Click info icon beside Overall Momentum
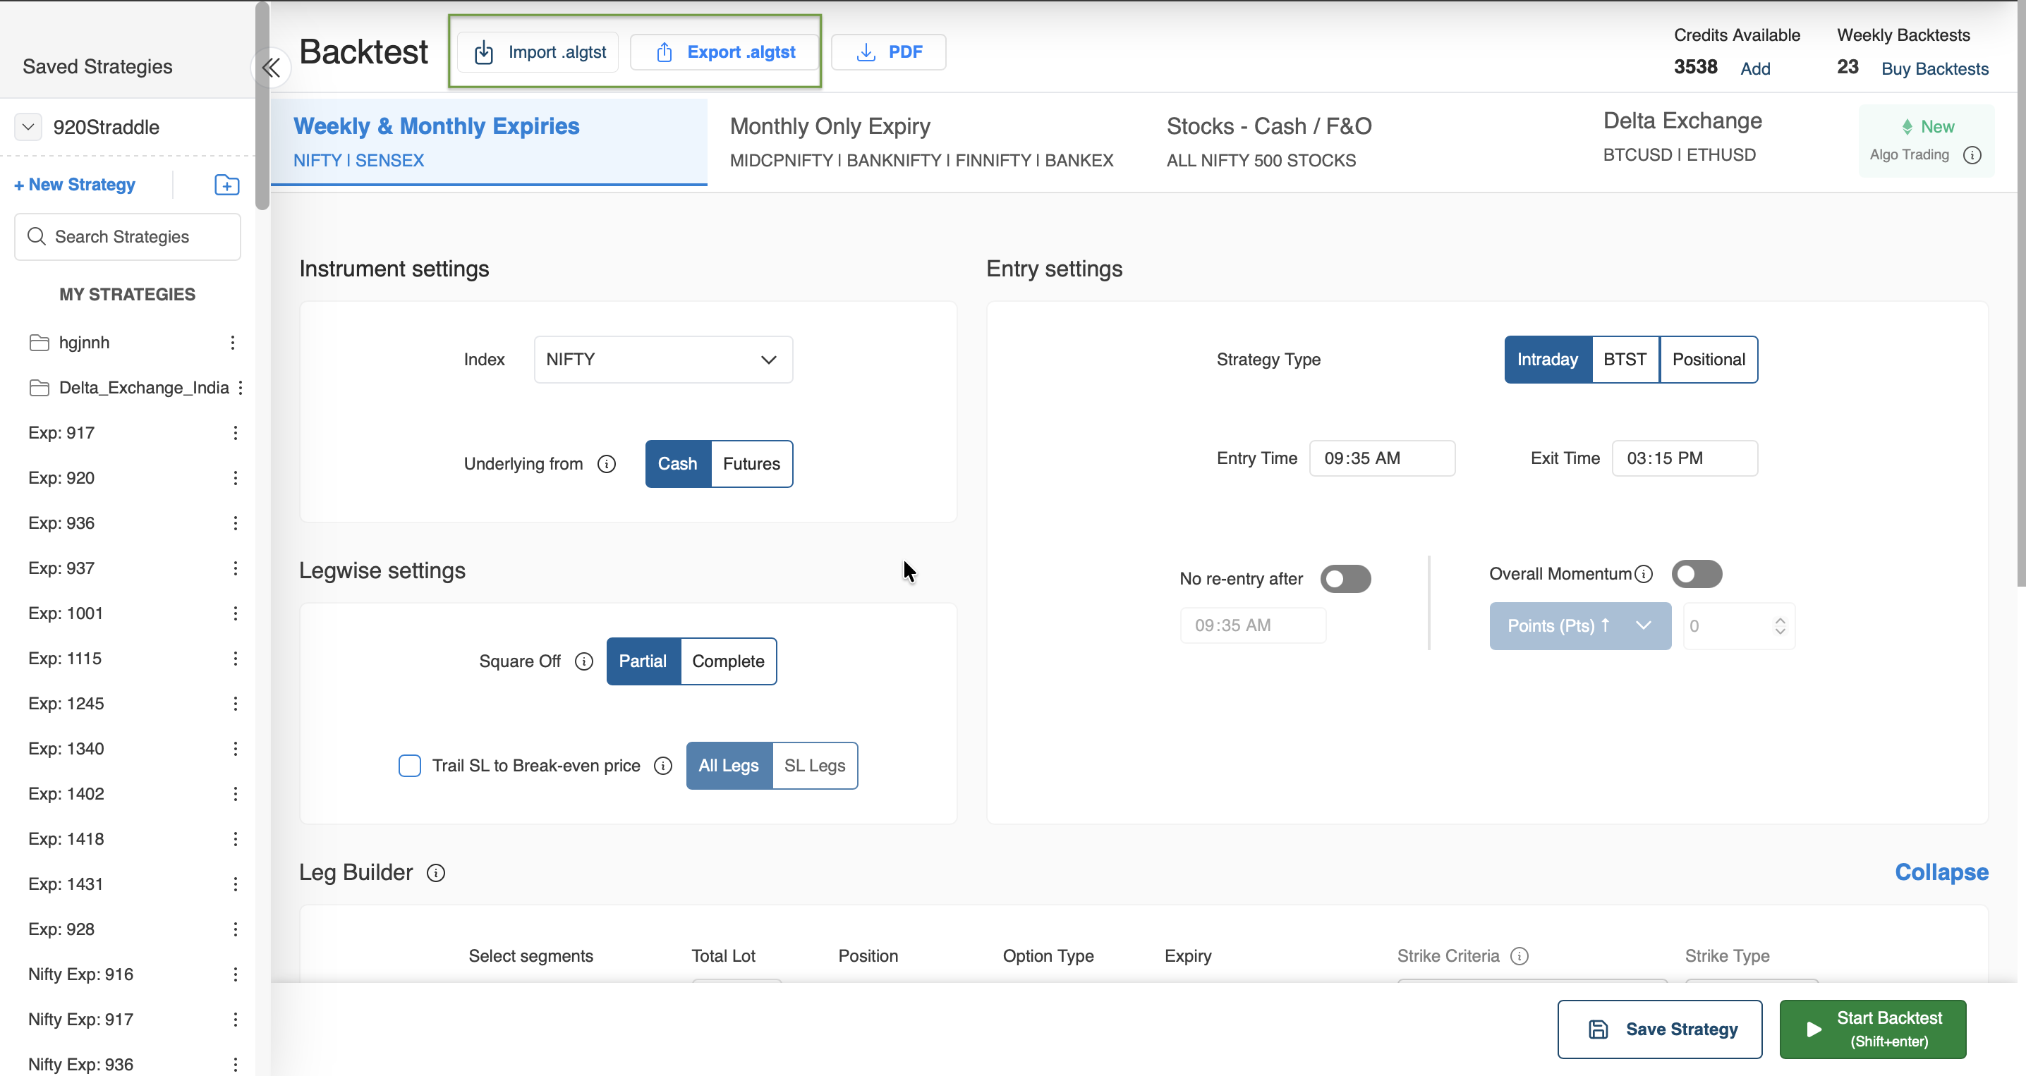The image size is (2026, 1076). pyautogui.click(x=1643, y=574)
